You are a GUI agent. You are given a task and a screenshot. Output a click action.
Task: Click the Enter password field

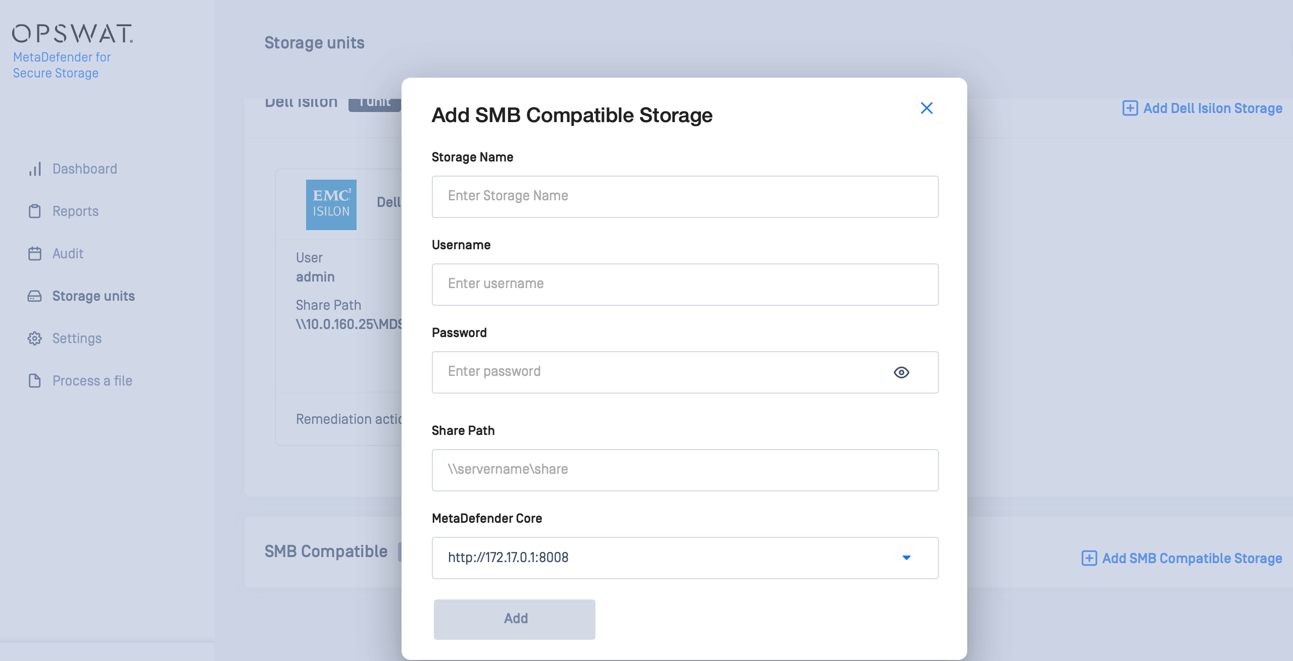click(x=685, y=372)
